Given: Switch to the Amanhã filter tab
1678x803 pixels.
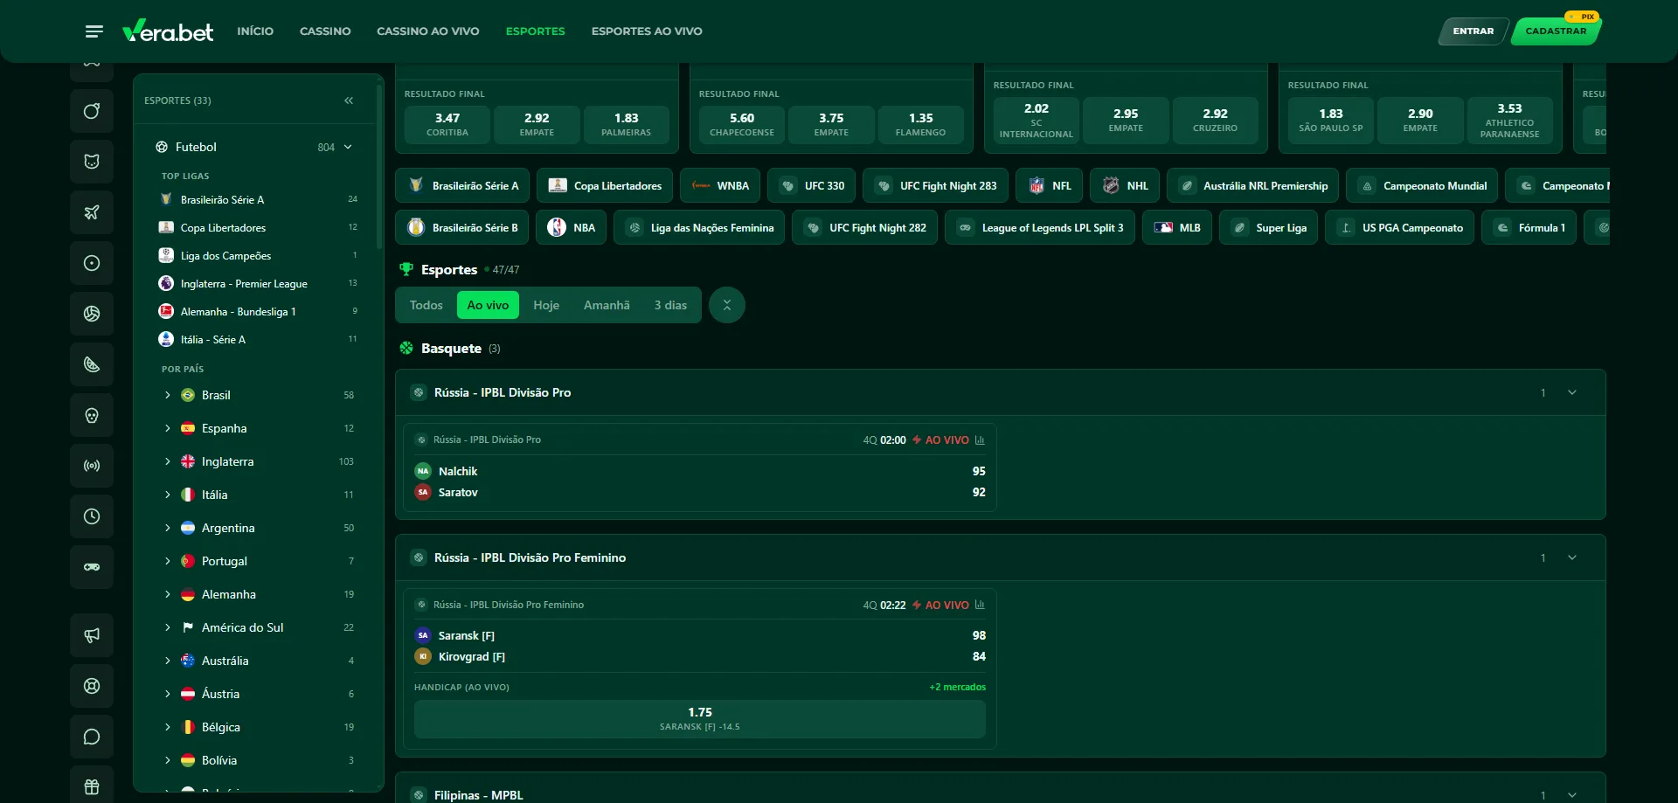Looking at the screenshot, I should [x=607, y=305].
